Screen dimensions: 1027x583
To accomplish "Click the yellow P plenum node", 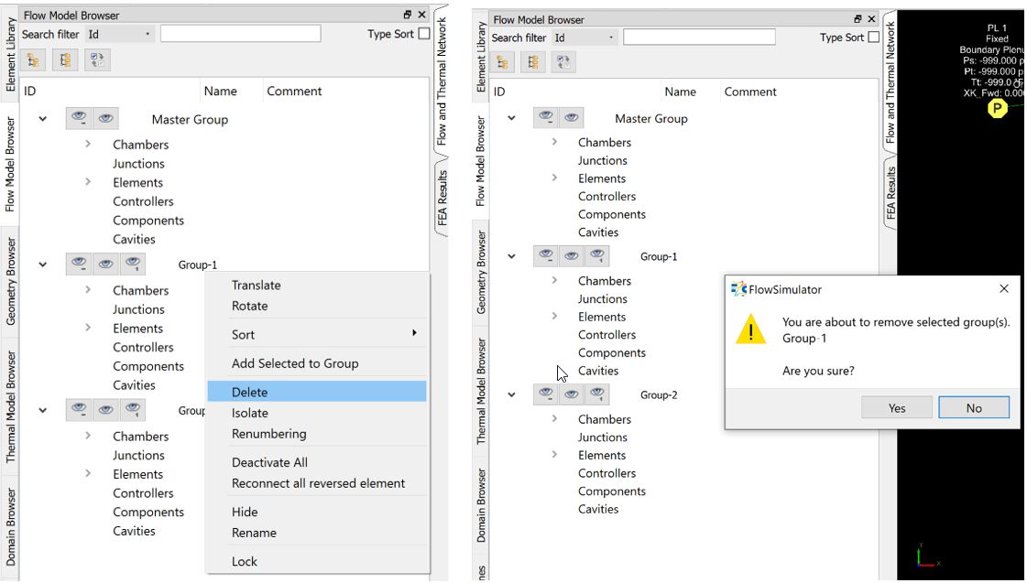I will click(x=997, y=109).
